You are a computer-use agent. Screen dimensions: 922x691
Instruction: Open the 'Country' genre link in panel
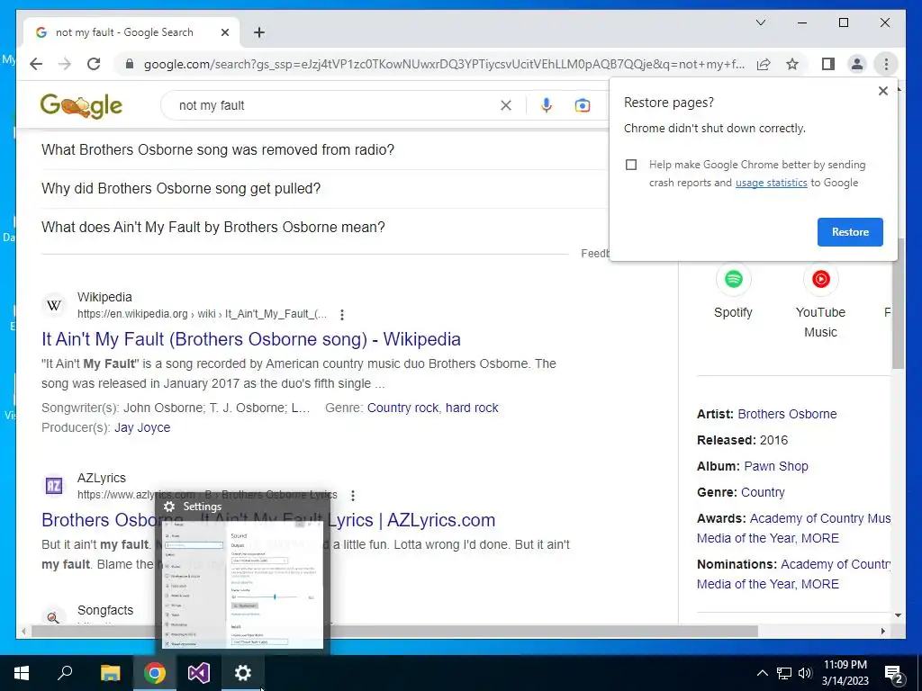(x=763, y=492)
